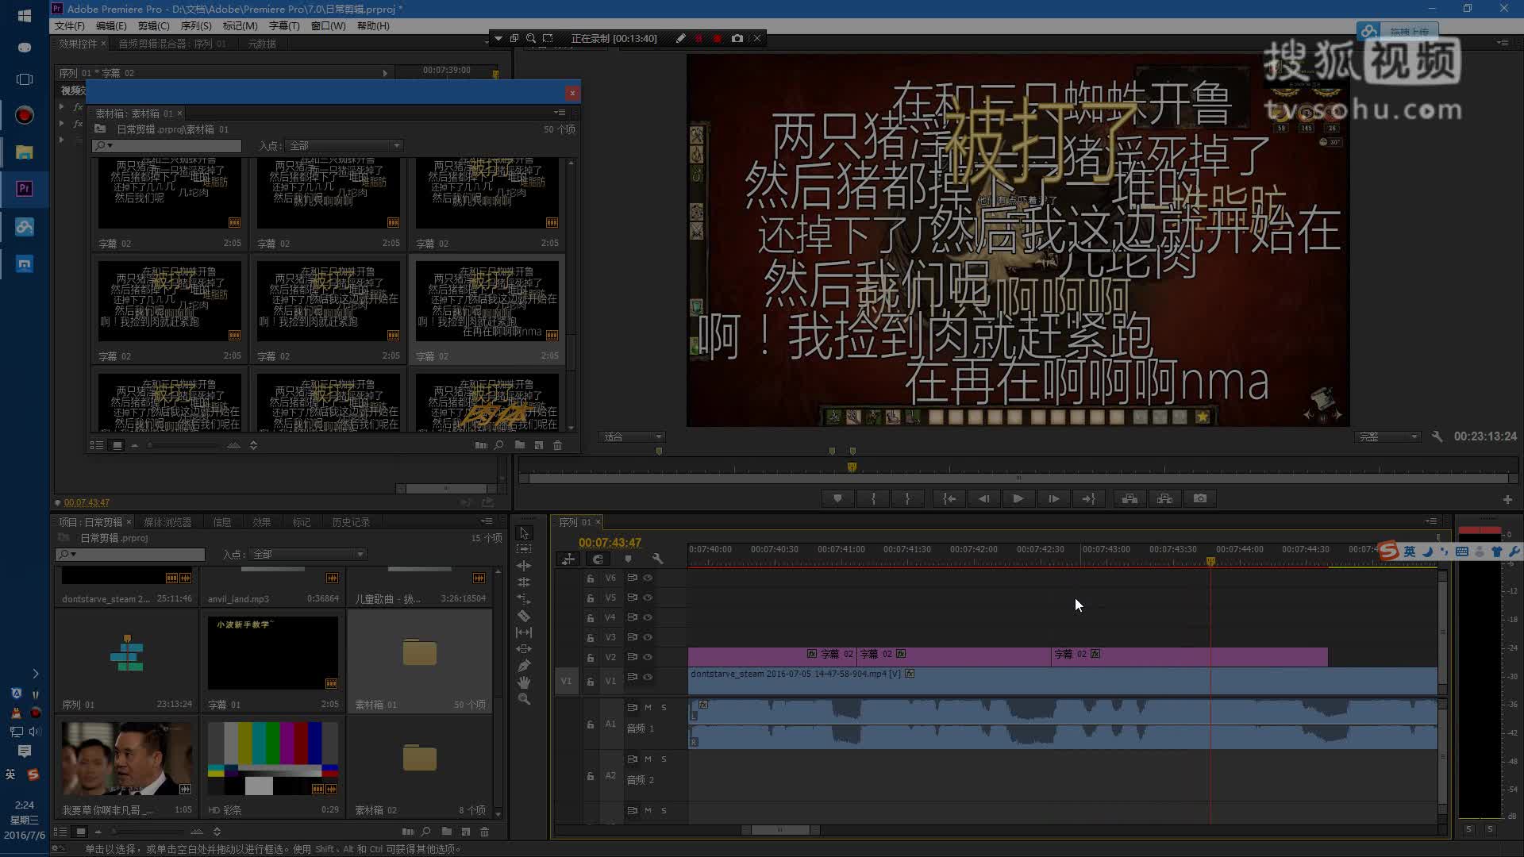Step forward one frame

pos(1053,498)
